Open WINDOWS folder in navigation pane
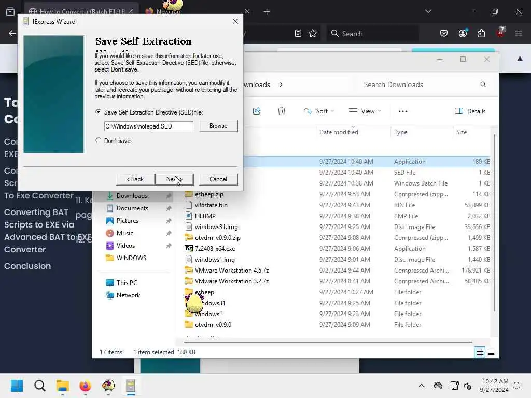The image size is (531, 398). tap(131, 258)
